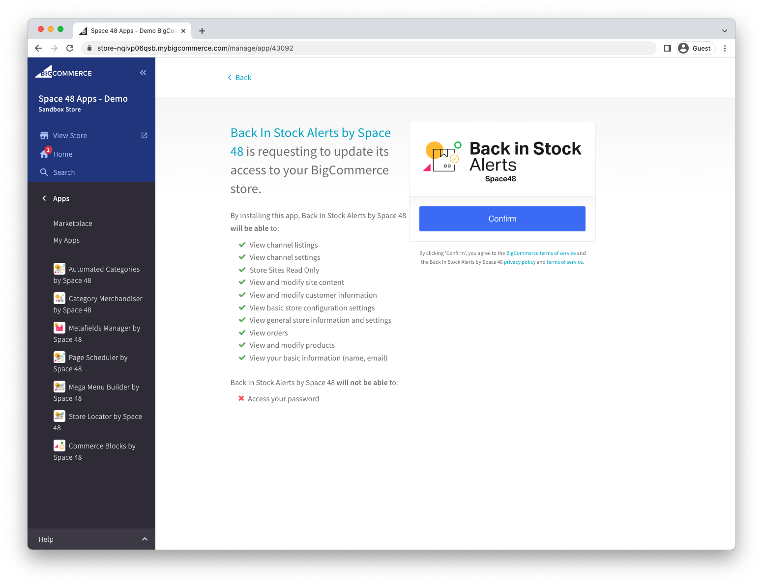Click 'Access your password' denied item
Image resolution: width=763 pixels, height=586 pixels.
click(283, 399)
